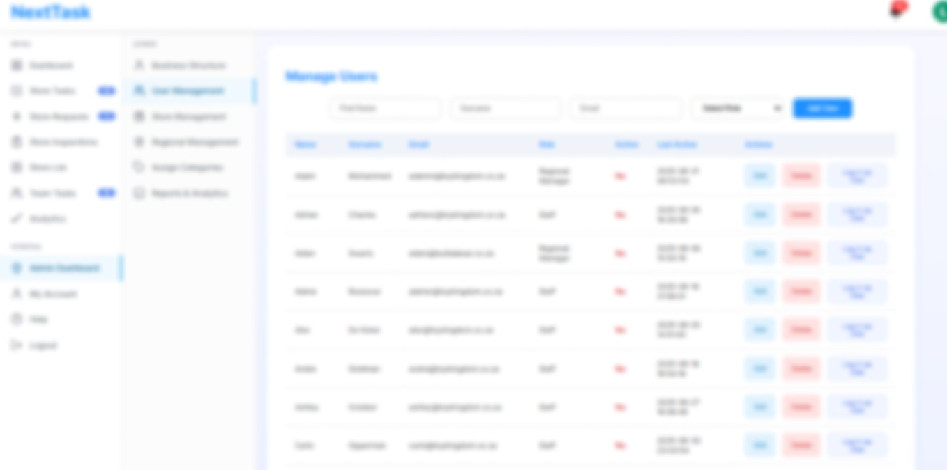Open the Dashboard from the sidebar icon

17,65
